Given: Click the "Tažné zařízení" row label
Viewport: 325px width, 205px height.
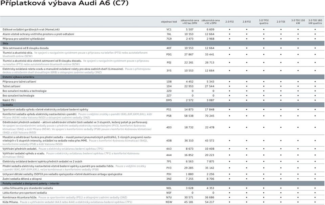Looking at the screenshot, I should 12,86.
